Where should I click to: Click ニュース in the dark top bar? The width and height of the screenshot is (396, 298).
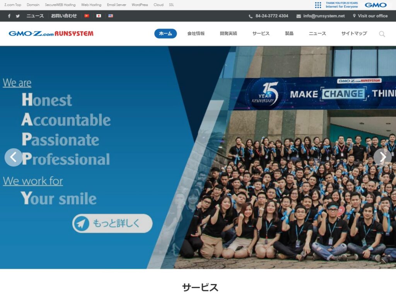pos(35,16)
